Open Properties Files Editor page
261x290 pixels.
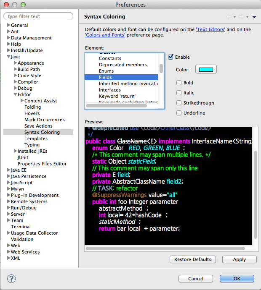pos(42,164)
